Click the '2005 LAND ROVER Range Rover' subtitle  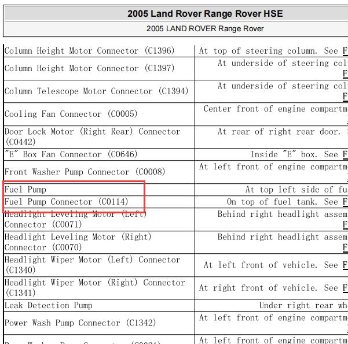[x=205, y=28]
